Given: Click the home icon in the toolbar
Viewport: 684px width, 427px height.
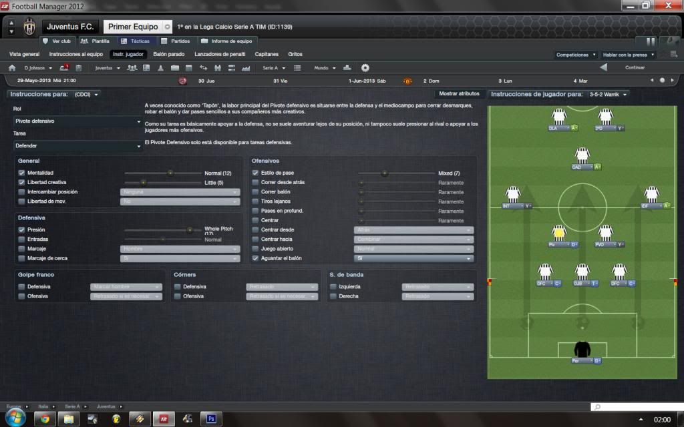Looking at the screenshot, I should click(x=12, y=68).
